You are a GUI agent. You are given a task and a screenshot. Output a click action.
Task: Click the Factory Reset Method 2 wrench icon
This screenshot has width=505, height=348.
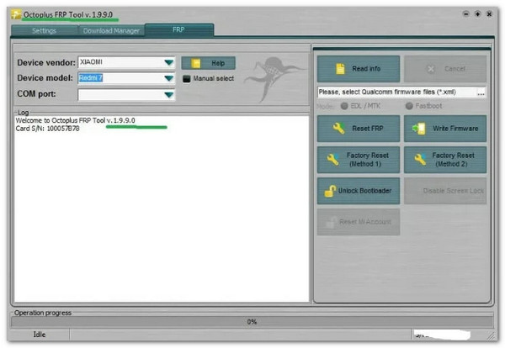click(x=420, y=159)
